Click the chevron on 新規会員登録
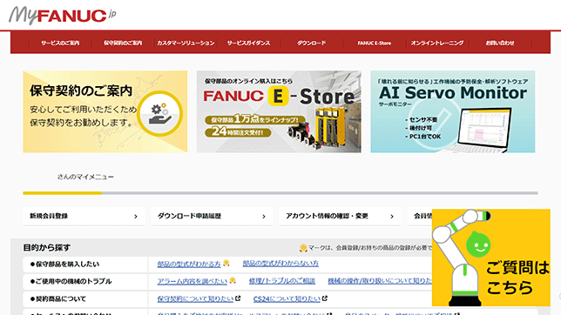Image resolution: width=561 pixels, height=315 pixels. tap(136, 217)
